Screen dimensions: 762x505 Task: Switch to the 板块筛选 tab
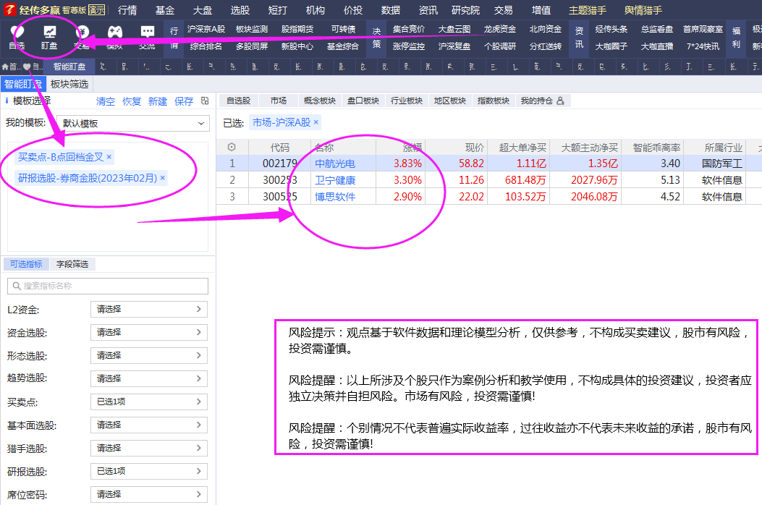(69, 84)
